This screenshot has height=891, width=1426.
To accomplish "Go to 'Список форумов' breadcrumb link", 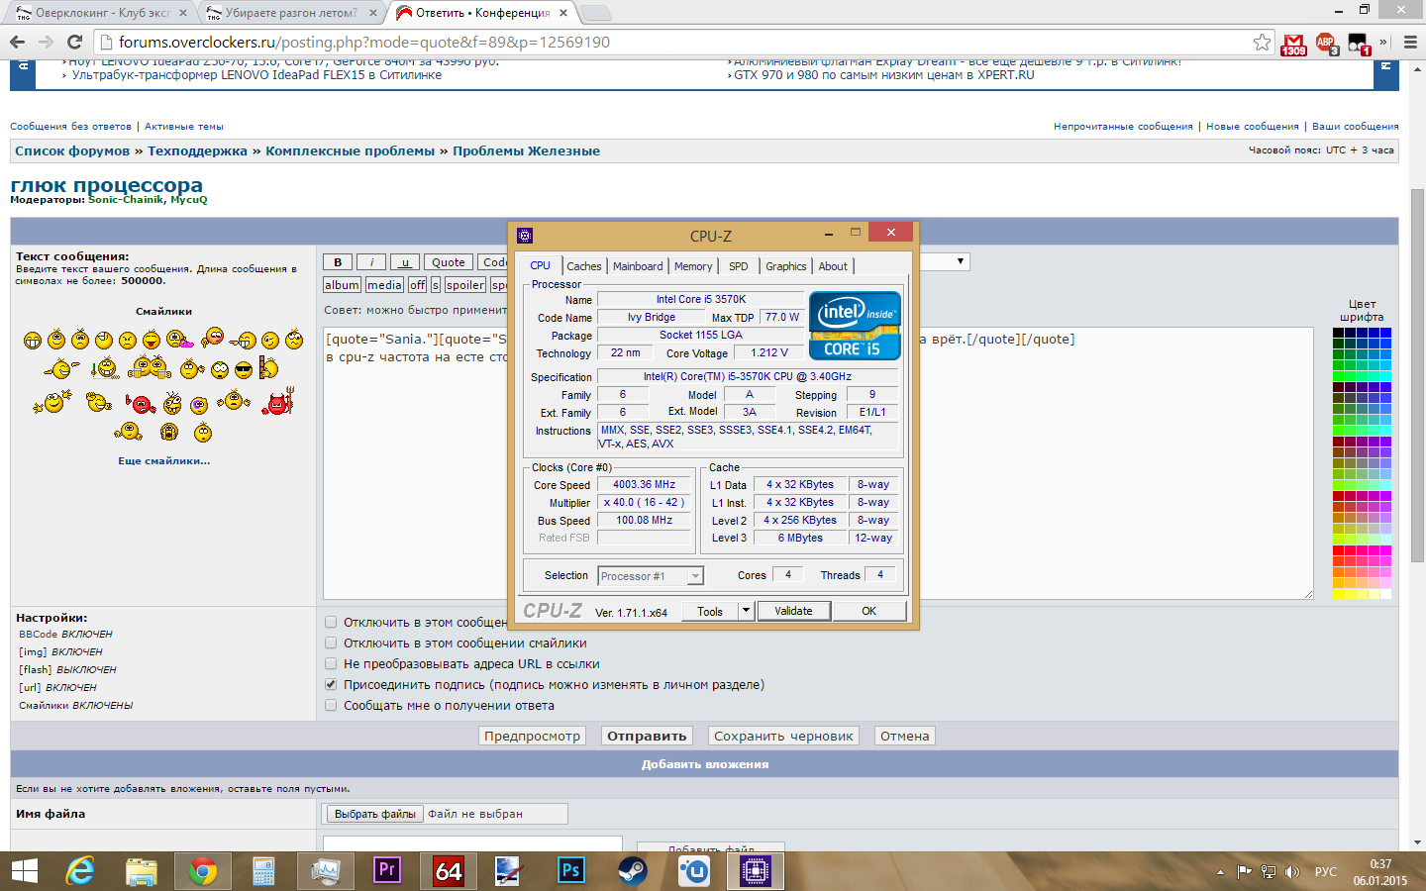I will (x=72, y=150).
